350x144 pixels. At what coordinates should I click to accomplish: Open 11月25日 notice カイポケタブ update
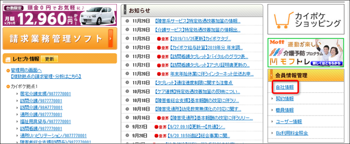[201, 39]
